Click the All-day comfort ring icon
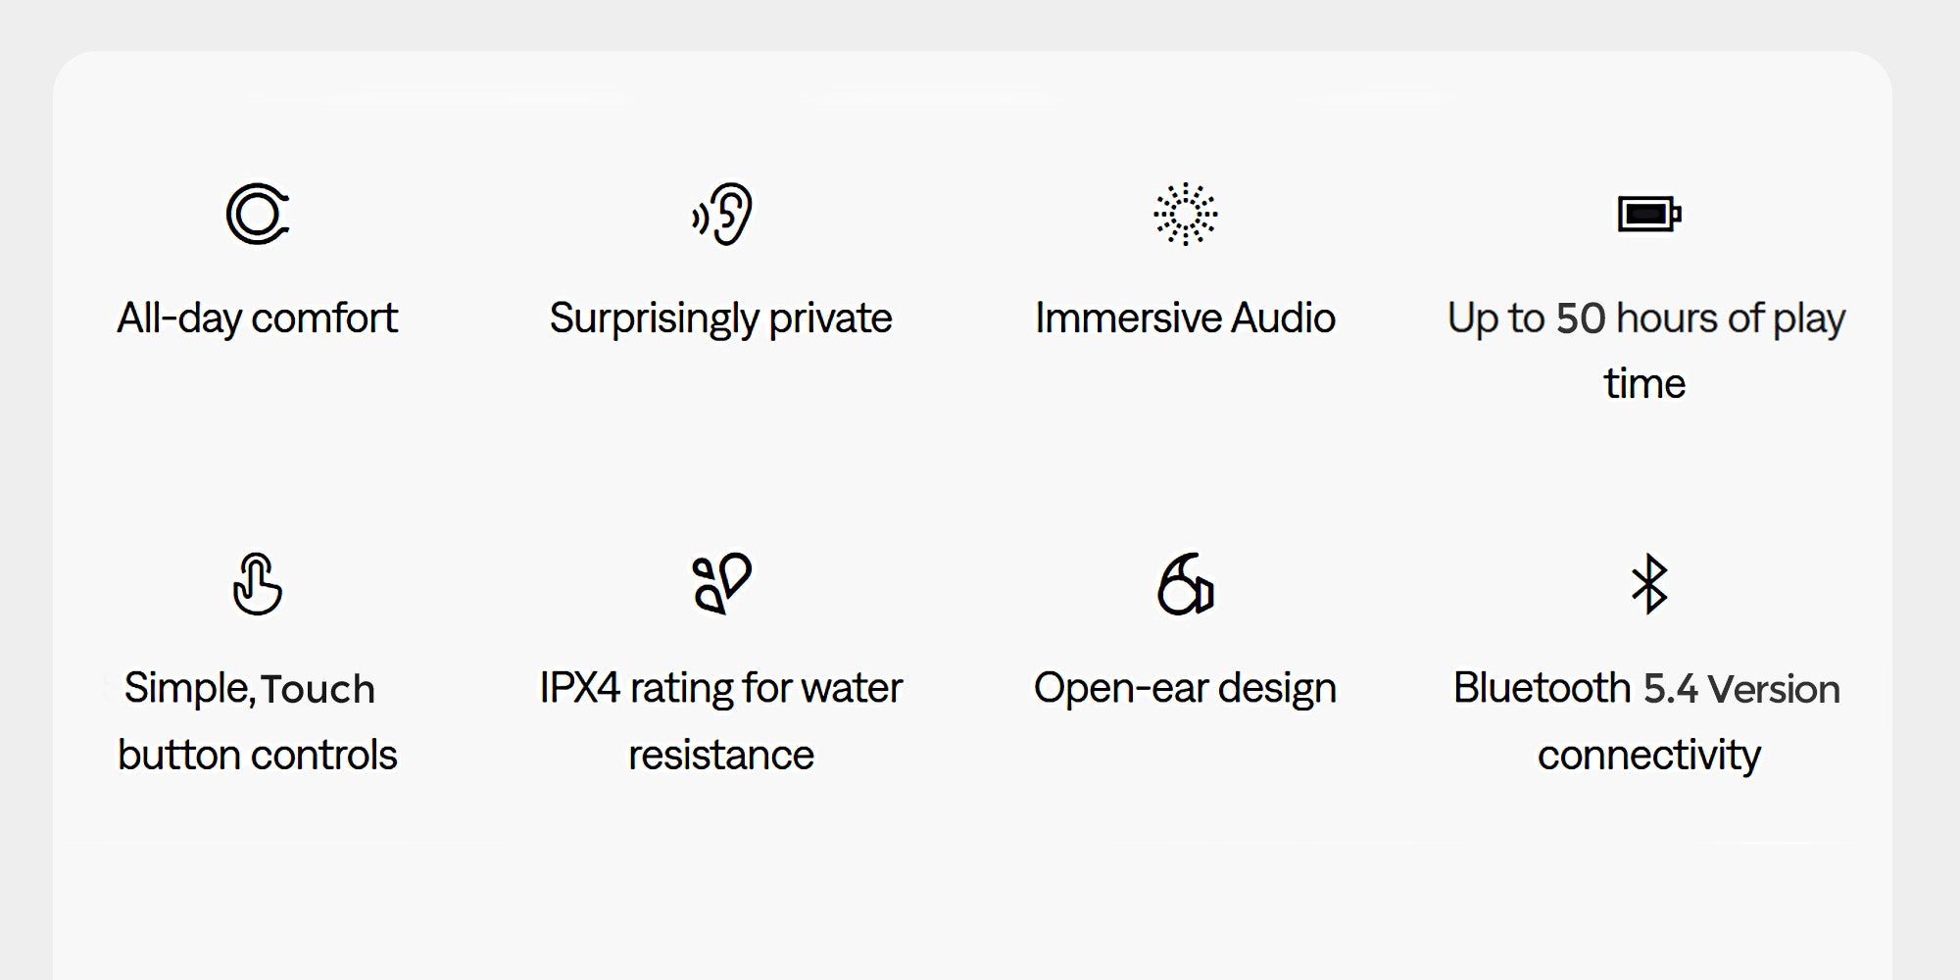 (258, 214)
